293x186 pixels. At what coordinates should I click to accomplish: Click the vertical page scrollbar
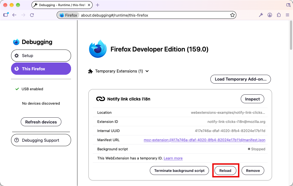(291, 35)
